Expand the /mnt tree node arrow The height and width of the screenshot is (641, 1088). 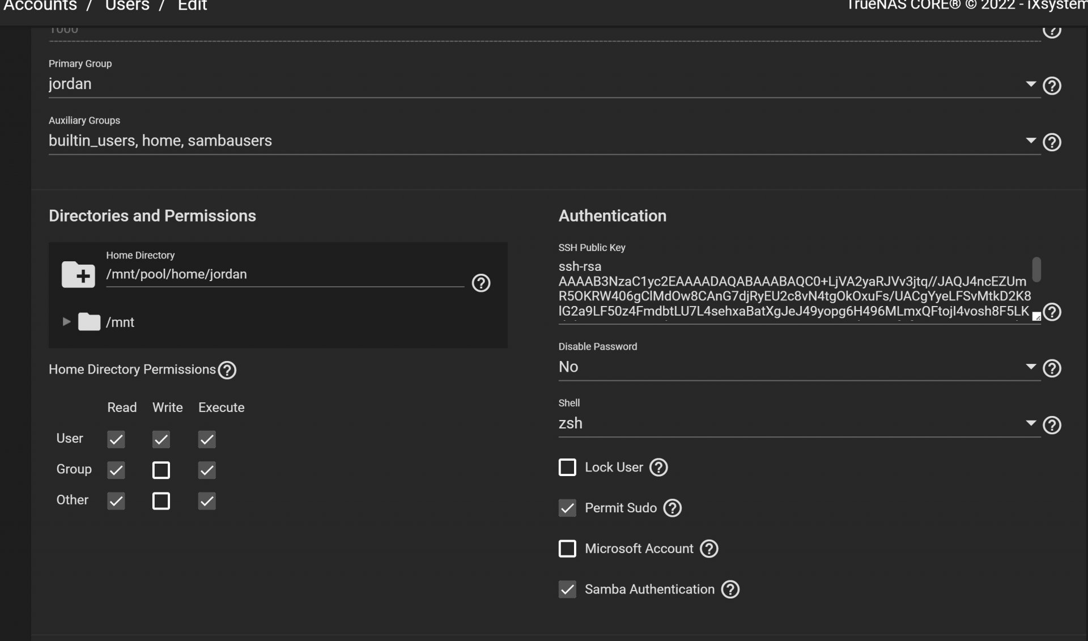pos(66,322)
